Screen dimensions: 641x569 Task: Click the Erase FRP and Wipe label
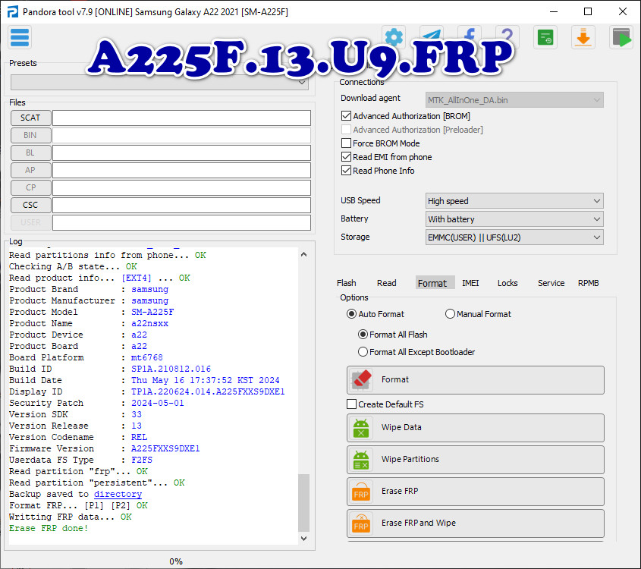coord(419,523)
